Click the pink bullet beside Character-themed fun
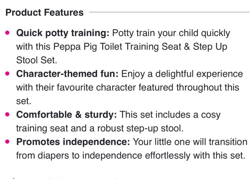This screenshot has width=250, height=179. coord(8,74)
